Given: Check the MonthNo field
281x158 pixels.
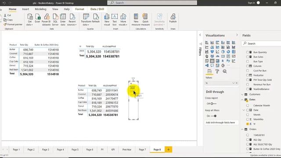Looking at the screenshot, I should [x=248, y=119].
